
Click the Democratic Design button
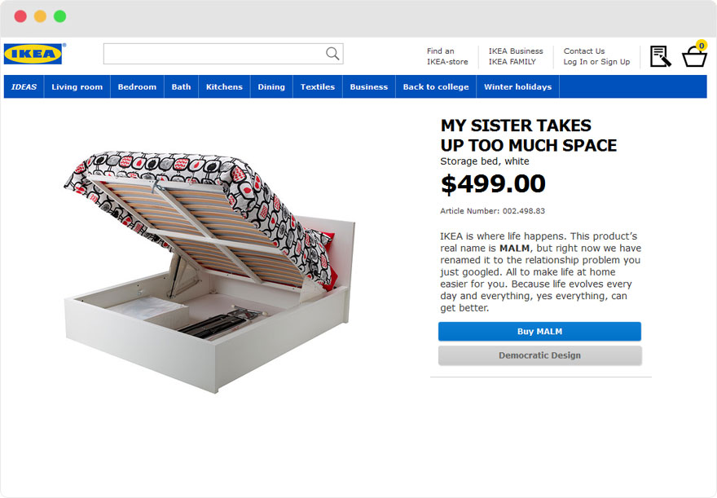coord(539,355)
